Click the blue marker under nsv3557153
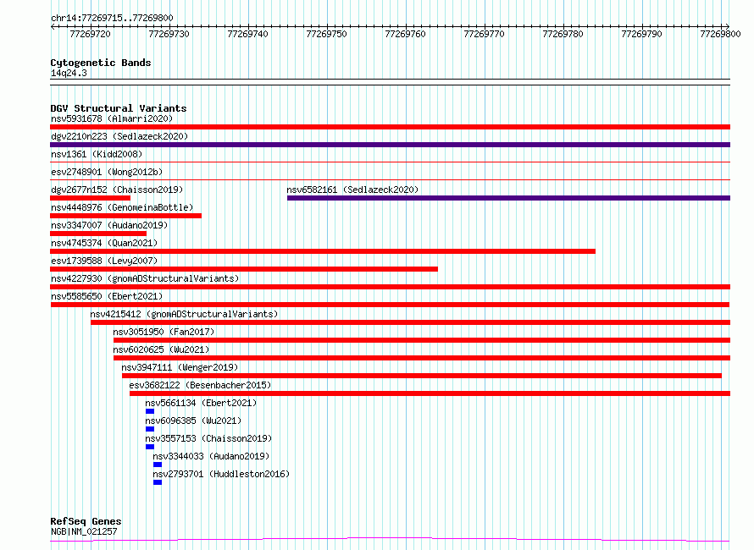This screenshot has width=754, height=550. 150,447
